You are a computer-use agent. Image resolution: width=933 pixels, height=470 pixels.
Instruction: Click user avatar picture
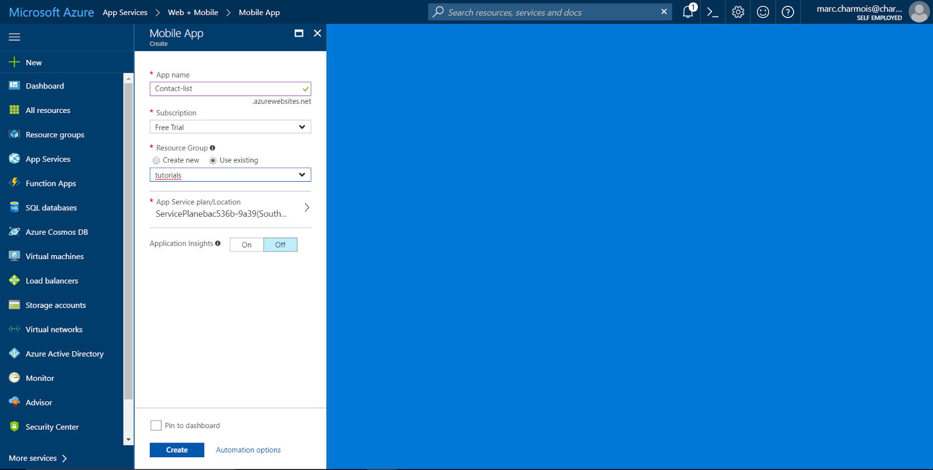click(919, 12)
